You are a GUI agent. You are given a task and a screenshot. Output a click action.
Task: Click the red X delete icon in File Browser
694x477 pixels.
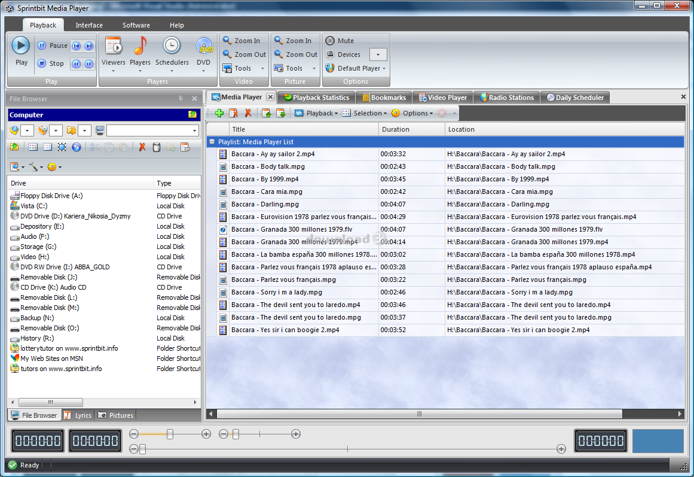[x=142, y=147]
